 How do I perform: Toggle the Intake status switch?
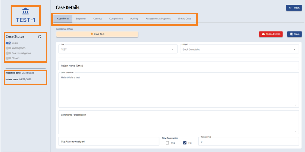point(9,43)
